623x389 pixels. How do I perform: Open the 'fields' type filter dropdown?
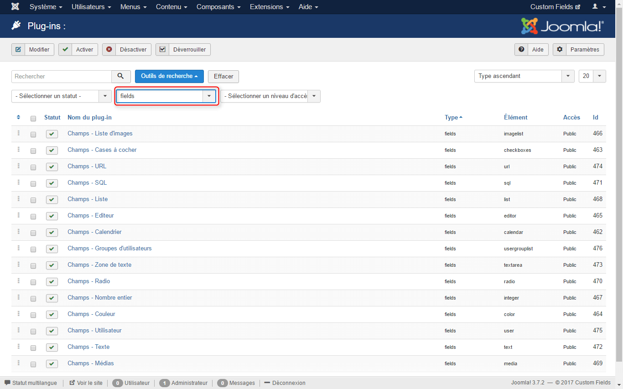click(166, 96)
